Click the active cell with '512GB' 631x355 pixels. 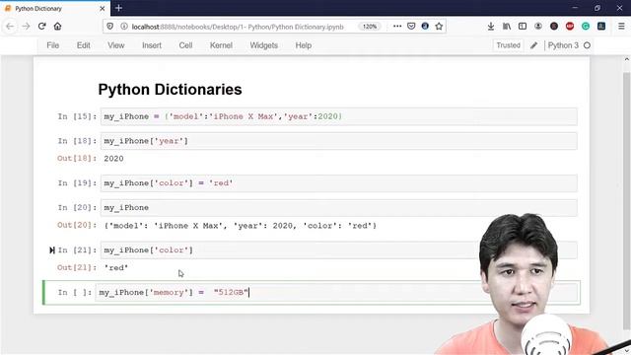tap(337, 293)
